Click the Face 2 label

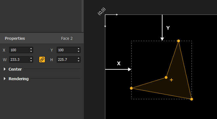tap(67, 38)
